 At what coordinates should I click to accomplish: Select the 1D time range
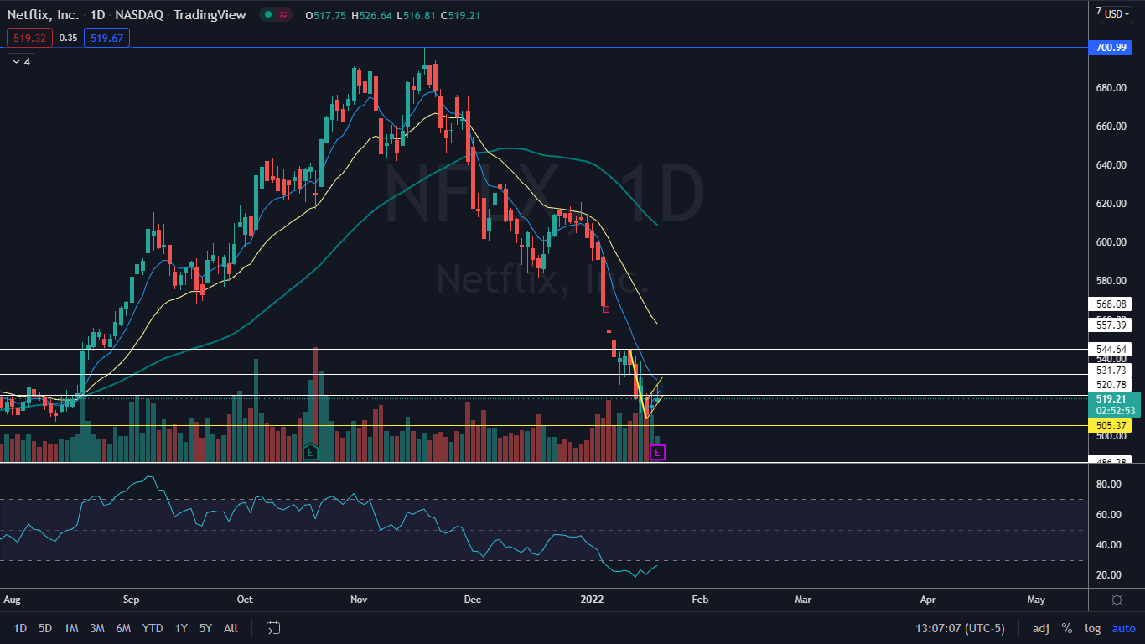pos(20,628)
